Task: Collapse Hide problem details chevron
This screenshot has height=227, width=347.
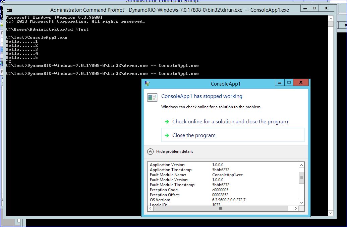Action: [x=150, y=151]
